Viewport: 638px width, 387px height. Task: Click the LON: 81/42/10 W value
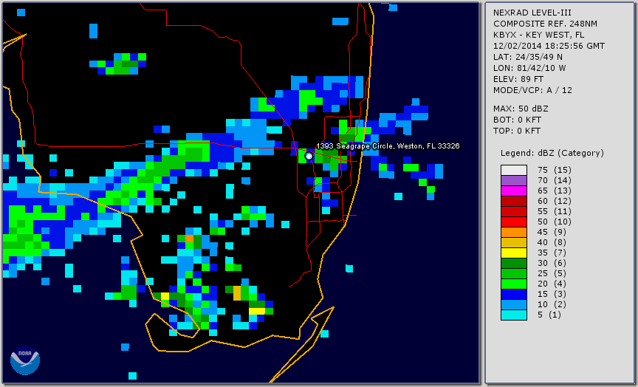pyautogui.click(x=529, y=68)
